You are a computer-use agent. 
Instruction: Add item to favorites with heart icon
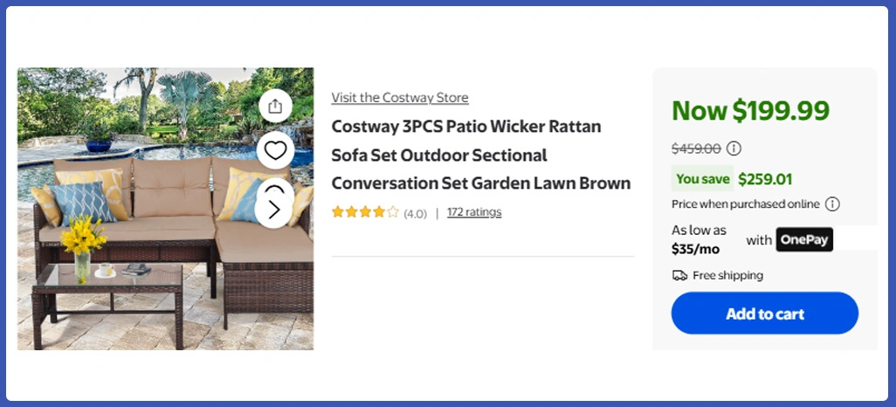point(275,151)
